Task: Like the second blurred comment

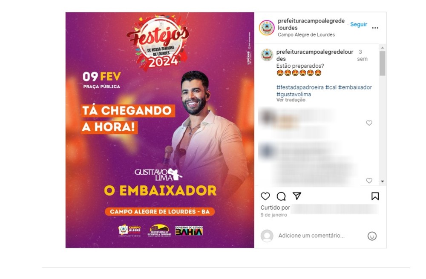Action: pyautogui.click(x=369, y=180)
